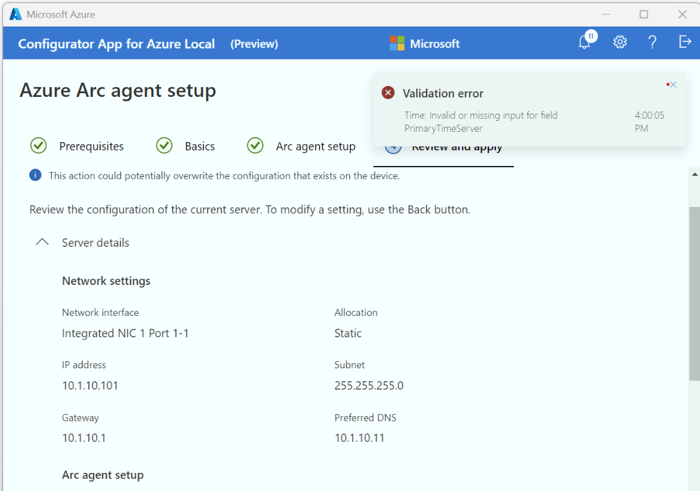The image size is (700, 491).
Task: Click the scrollbar up arrow
Action: (x=694, y=174)
